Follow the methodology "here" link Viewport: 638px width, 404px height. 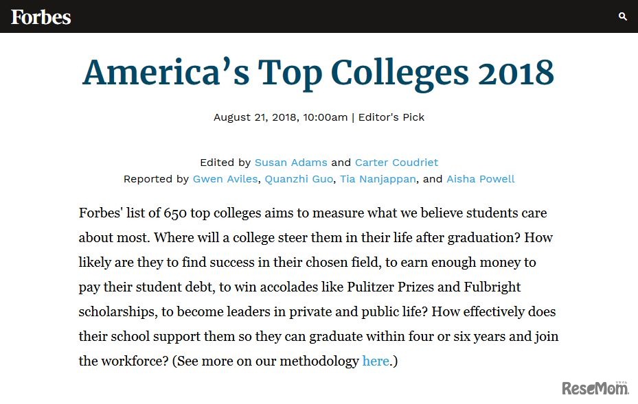pyautogui.click(x=376, y=361)
